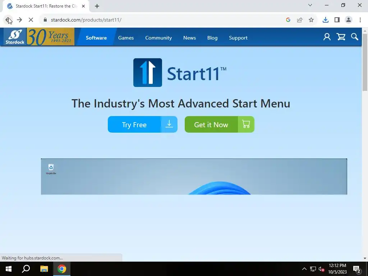Viewport: 368px width, 276px height.
Task: Open the site search magnifier
Action: pos(355,37)
